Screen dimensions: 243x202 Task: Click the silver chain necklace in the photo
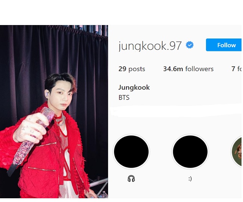(61, 119)
